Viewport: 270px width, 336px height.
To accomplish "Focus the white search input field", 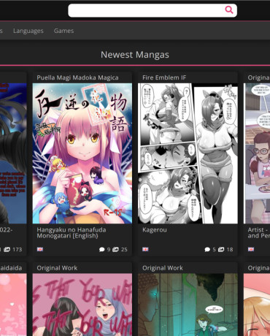I will click(153, 10).
